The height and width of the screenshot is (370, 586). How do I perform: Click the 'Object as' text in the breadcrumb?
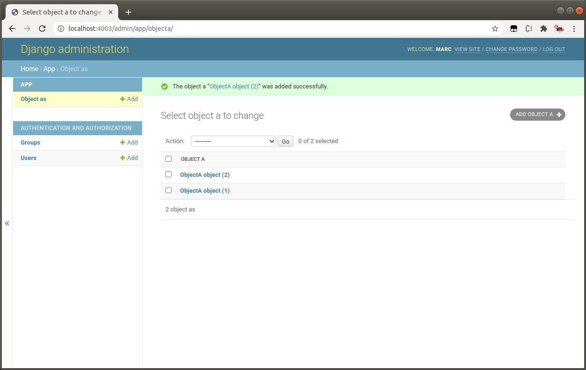pos(74,69)
